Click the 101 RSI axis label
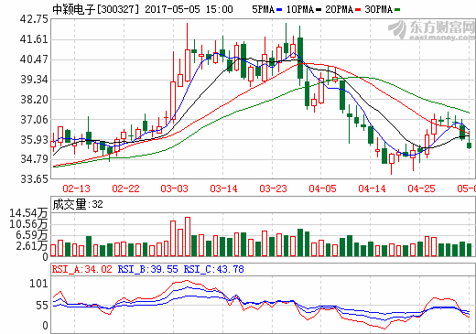 [38, 284]
